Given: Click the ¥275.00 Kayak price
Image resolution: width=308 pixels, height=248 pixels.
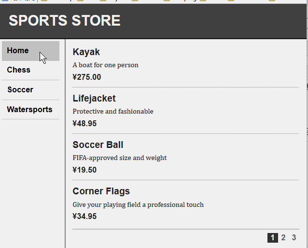Looking at the screenshot, I should tap(86, 77).
